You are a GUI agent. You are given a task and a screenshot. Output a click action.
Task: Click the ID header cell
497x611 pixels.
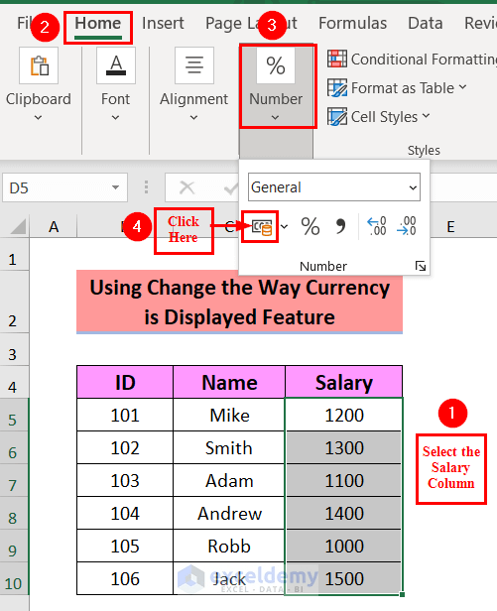point(125,382)
